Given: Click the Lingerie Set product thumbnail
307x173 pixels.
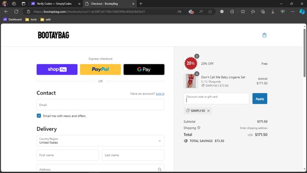Looking at the screenshot, I should [x=191, y=81].
